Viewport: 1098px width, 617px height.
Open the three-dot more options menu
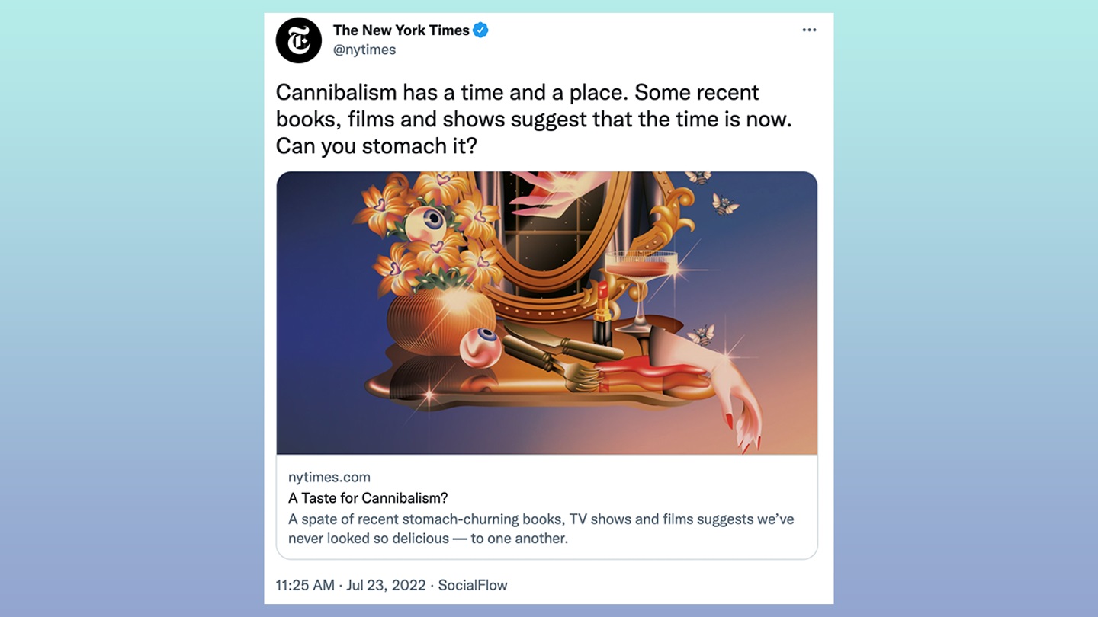[x=809, y=30]
